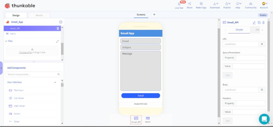Pick the Slider component
Screen dimensions: 273x127
tap(32, 122)
